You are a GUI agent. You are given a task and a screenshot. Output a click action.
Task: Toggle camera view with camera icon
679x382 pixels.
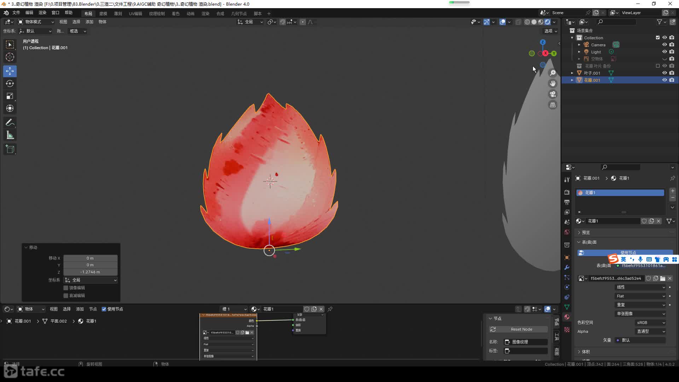tap(552, 94)
